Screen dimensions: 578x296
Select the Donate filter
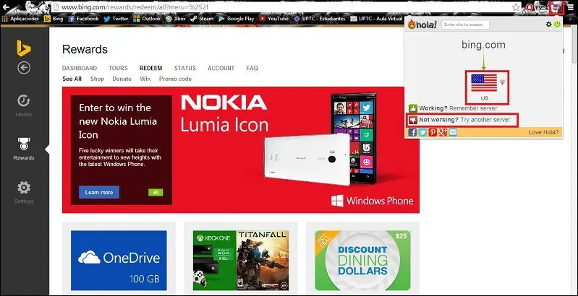click(122, 79)
